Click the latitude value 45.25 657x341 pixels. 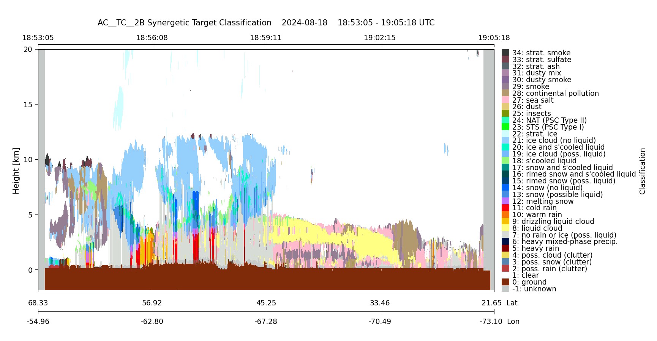click(266, 303)
